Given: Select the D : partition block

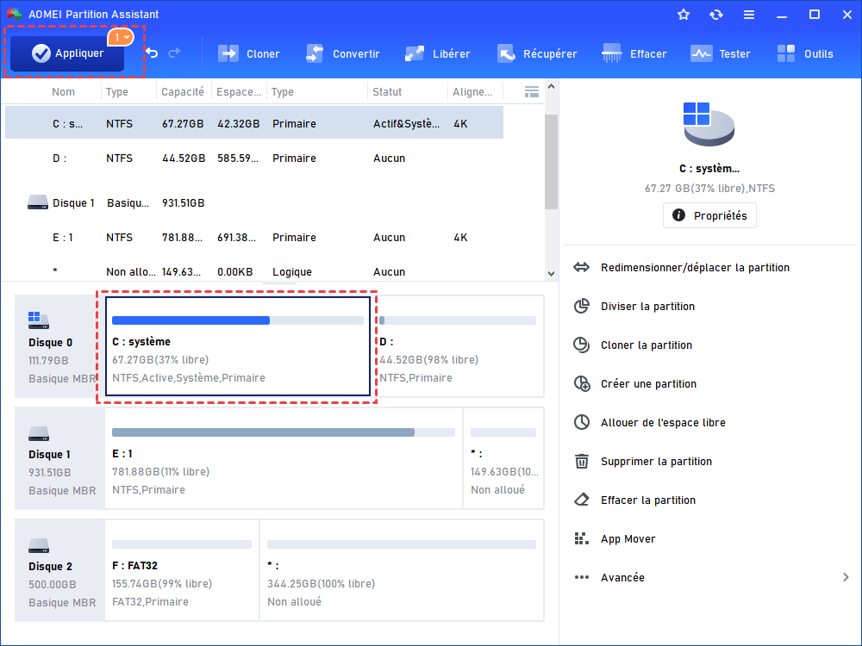Looking at the screenshot, I should click(458, 346).
